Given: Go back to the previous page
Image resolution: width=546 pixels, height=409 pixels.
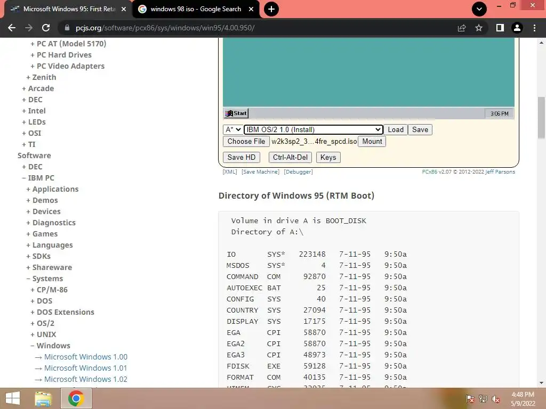Looking at the screenshot, I should (12, 28).
